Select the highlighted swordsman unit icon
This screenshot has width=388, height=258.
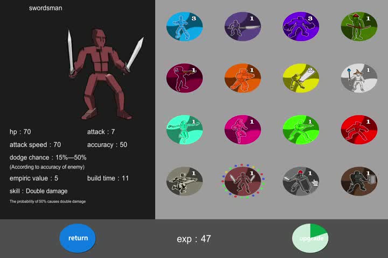pos(242,181)
